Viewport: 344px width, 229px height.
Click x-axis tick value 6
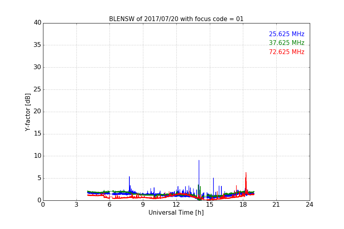[x=109, y=205]
